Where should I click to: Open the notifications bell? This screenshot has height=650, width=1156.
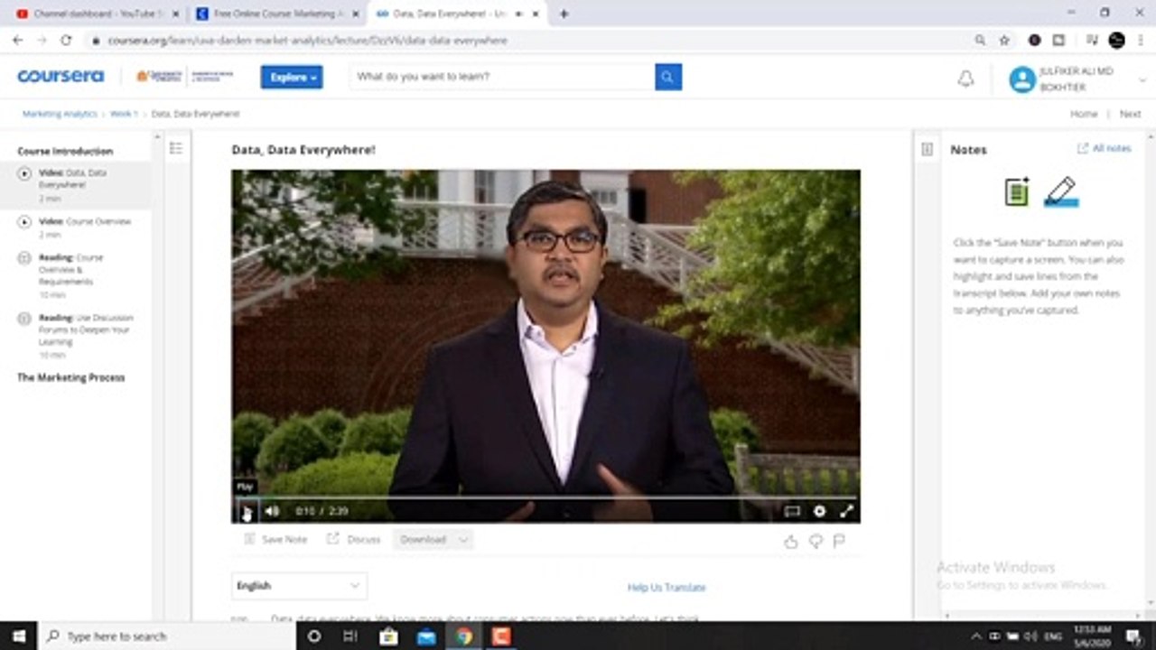click(x=965, y=79)
